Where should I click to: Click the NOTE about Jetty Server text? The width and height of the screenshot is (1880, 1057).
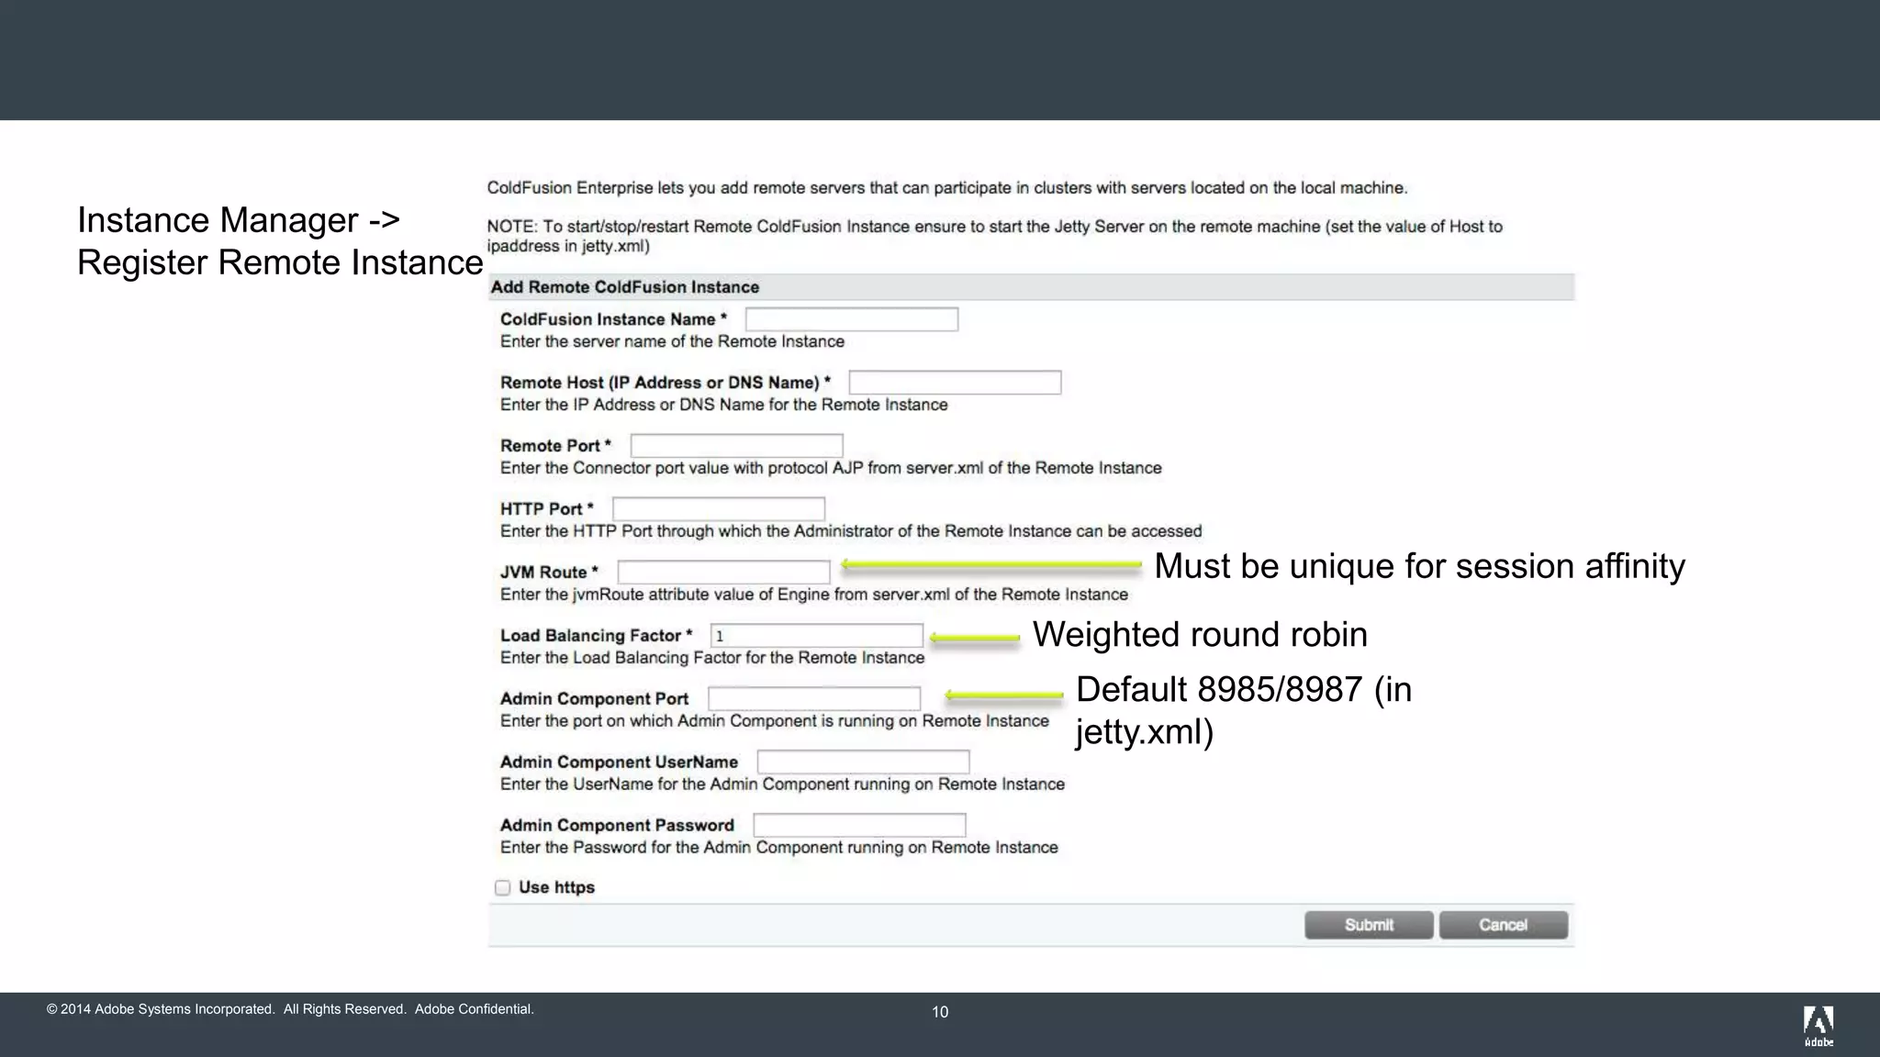pyautogui.click(x=994, y=236)
